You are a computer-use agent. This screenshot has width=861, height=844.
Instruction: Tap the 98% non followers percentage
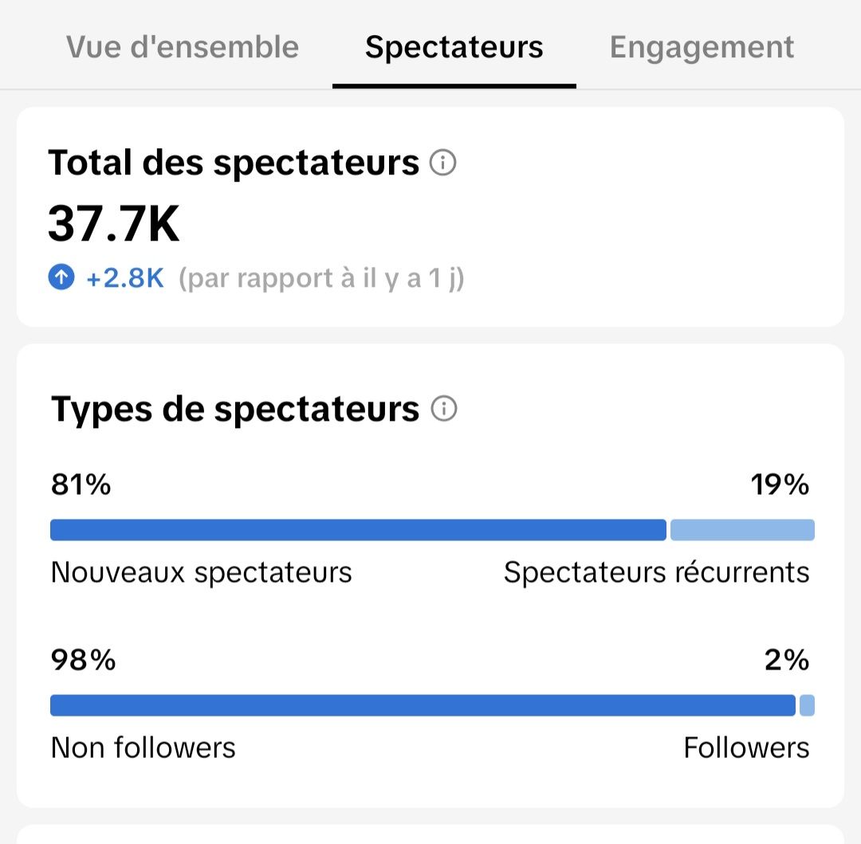84,660
